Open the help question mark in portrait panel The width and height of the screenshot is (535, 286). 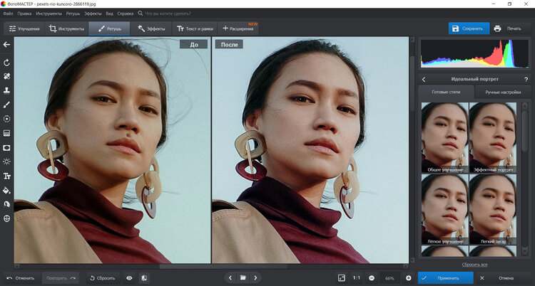(526, 80)
